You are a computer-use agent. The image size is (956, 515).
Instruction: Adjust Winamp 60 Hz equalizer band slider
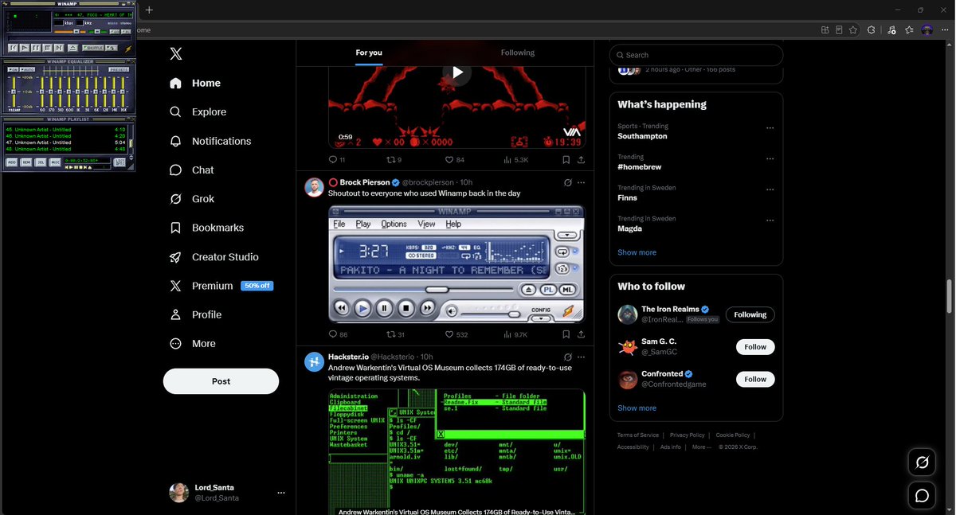click(41, 91)
